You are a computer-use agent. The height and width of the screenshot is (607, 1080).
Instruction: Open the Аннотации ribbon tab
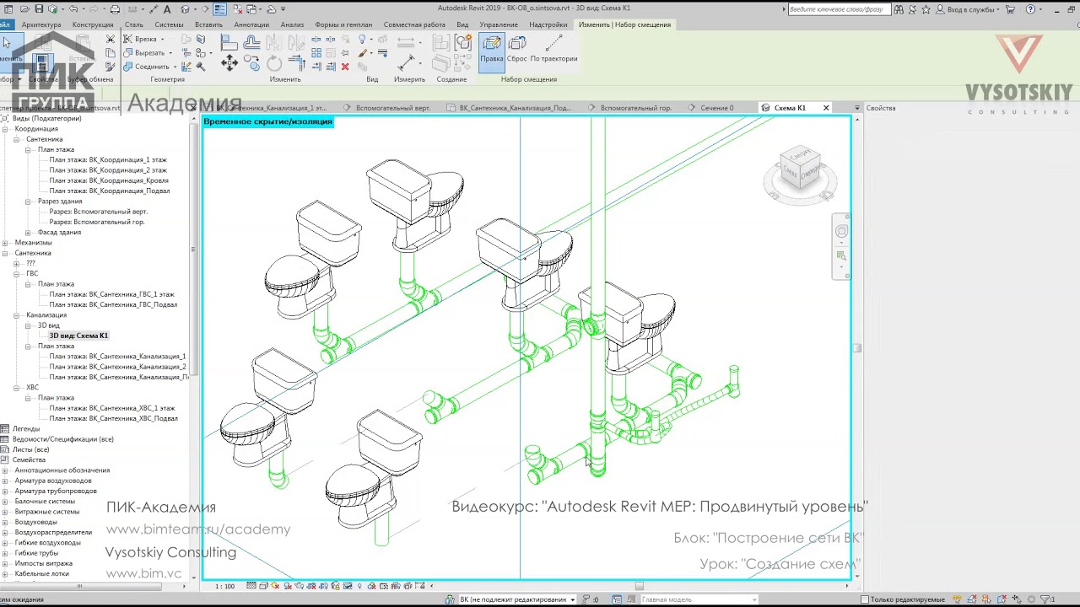click(x=251, y=24)
